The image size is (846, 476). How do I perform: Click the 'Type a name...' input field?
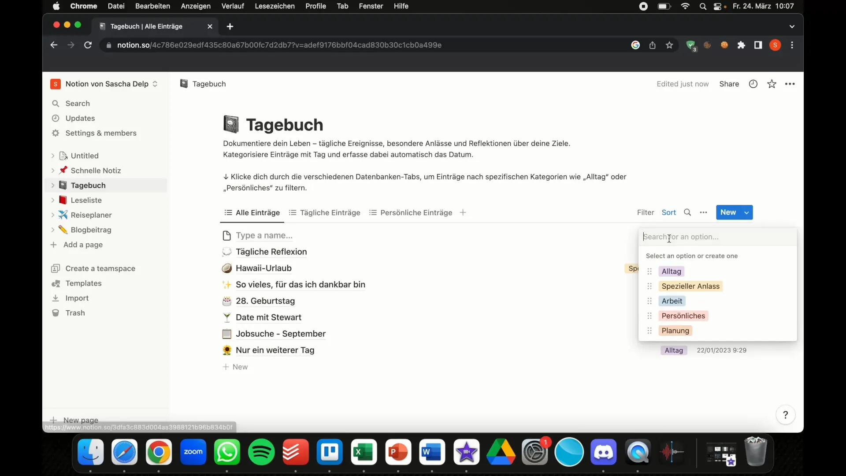[x=264, y=235]
